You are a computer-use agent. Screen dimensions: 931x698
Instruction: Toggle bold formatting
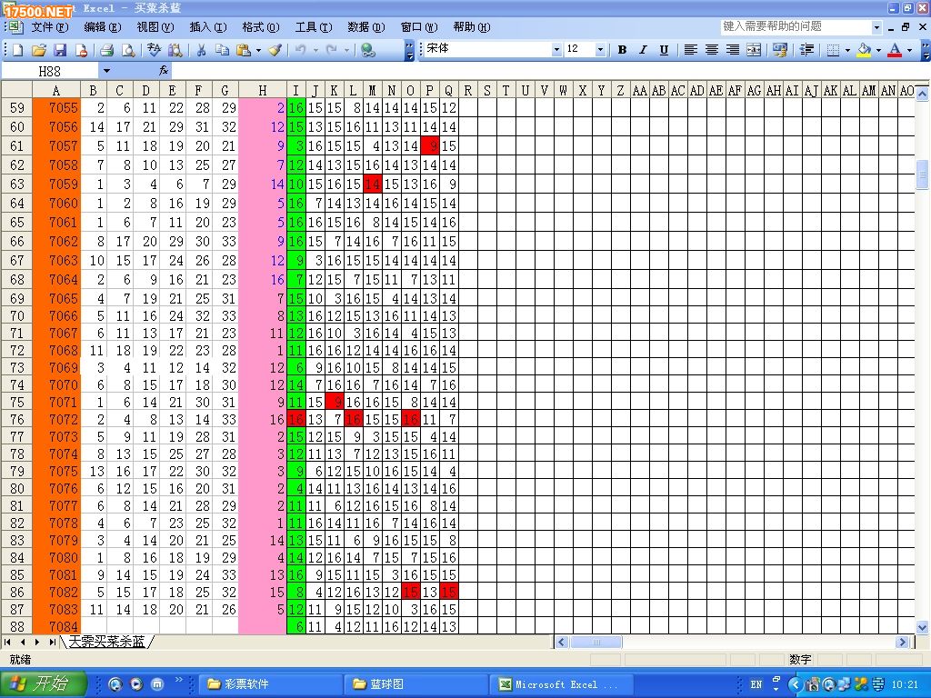(x=622, y=50)
